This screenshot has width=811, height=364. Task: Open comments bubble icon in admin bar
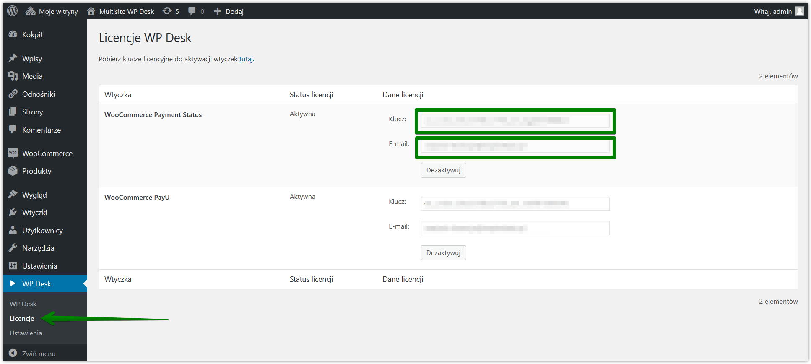[x=192, y=11]
